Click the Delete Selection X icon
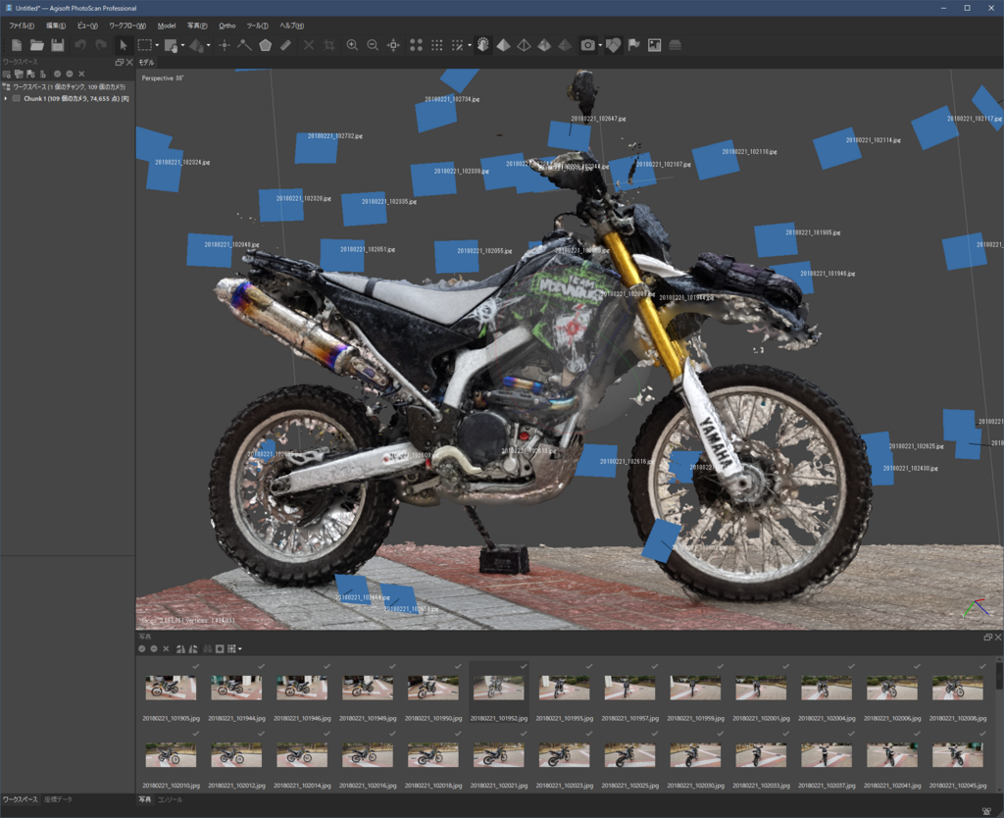 click(x=309, y=45)
